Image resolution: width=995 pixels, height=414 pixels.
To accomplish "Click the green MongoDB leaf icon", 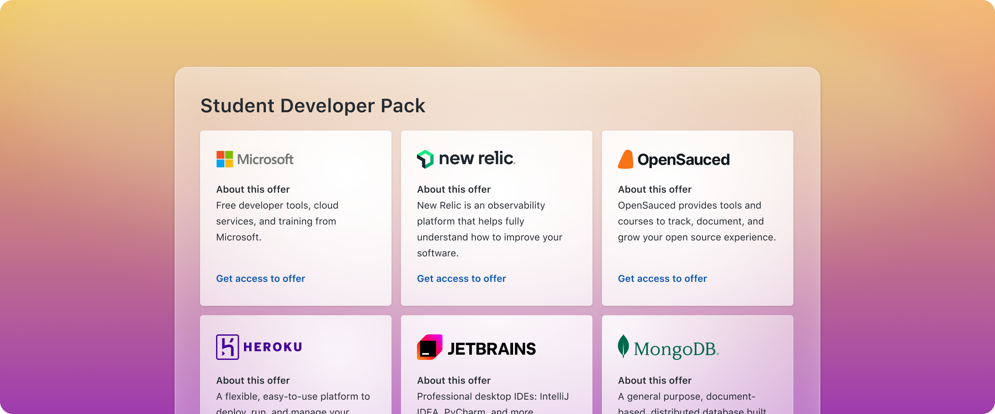I will 623,346.
